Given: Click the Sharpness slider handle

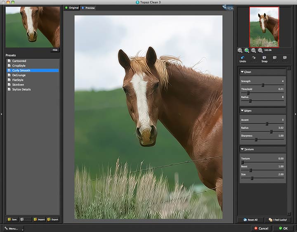Looking at the screenshot, I should 256,140.
